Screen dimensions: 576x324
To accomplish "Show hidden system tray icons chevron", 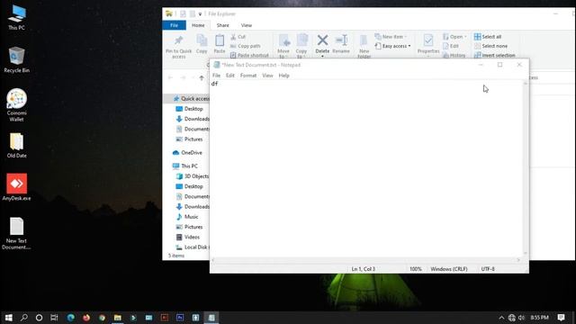I will [x=501, y=318].
